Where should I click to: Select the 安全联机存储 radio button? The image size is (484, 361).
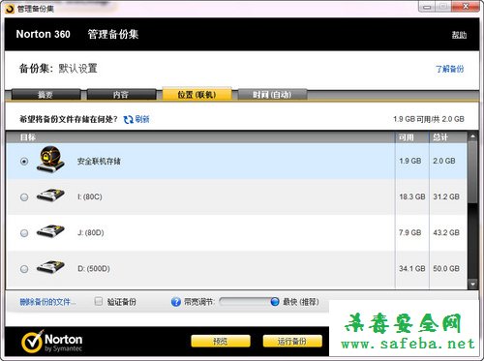pyautogui.click(x=24, y=161)
